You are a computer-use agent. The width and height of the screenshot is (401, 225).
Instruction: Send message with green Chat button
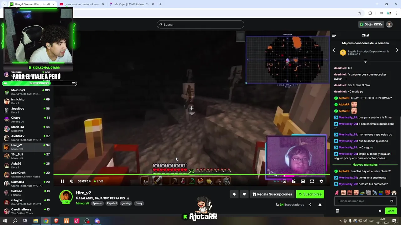point(391,211)
